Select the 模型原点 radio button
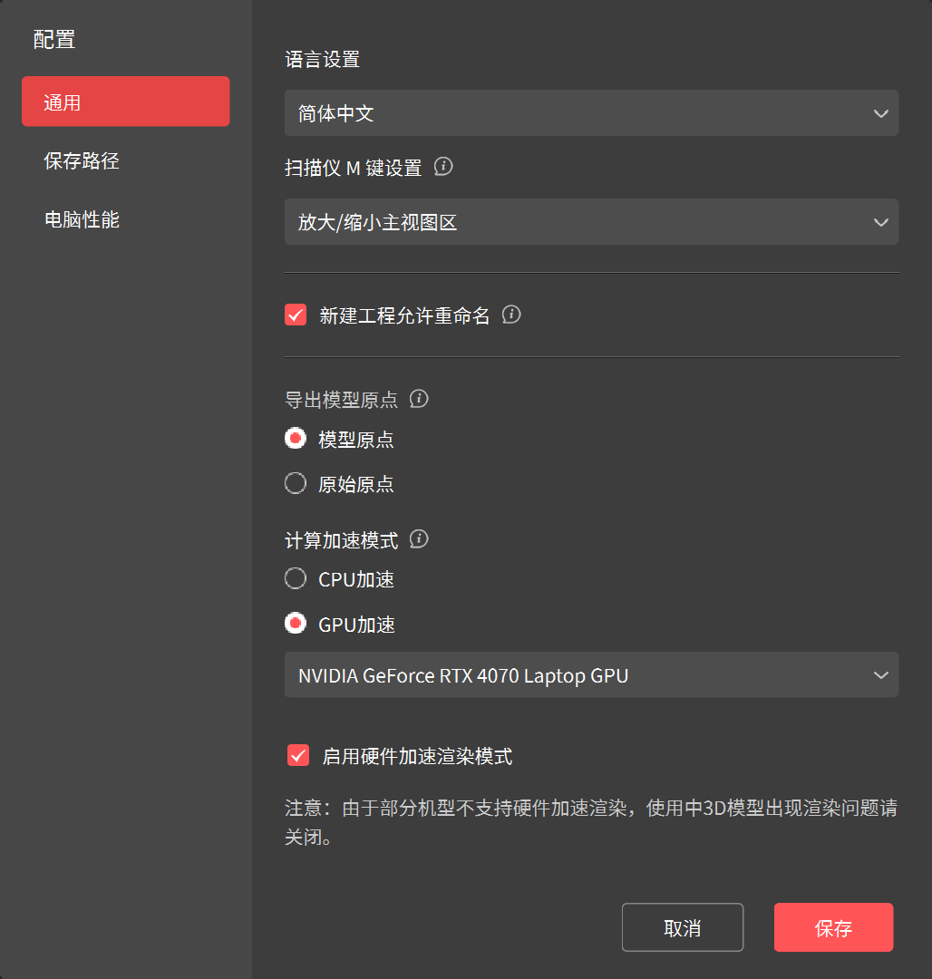 296,439
